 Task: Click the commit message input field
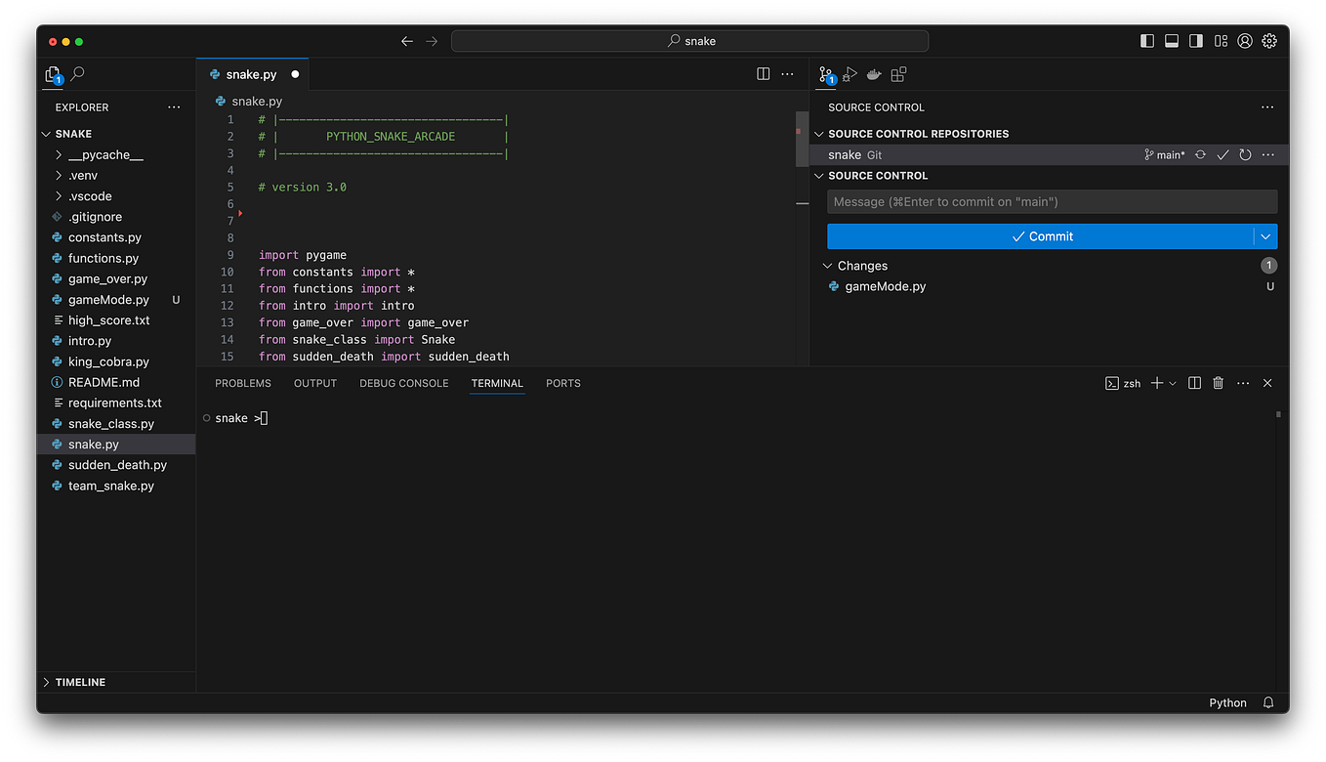coord(1052,201)
